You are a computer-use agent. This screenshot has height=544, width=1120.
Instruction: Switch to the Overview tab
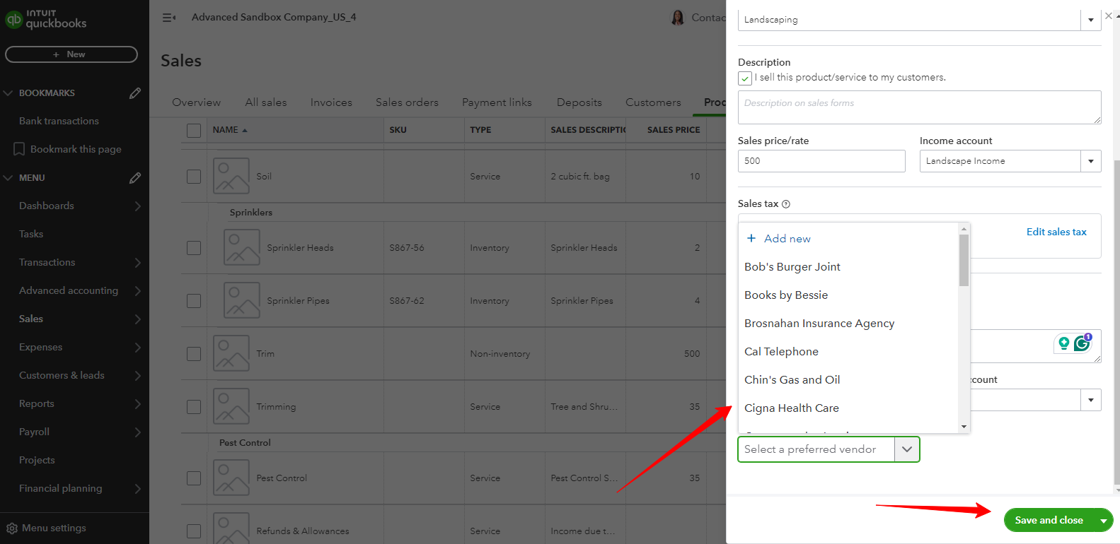197,102
